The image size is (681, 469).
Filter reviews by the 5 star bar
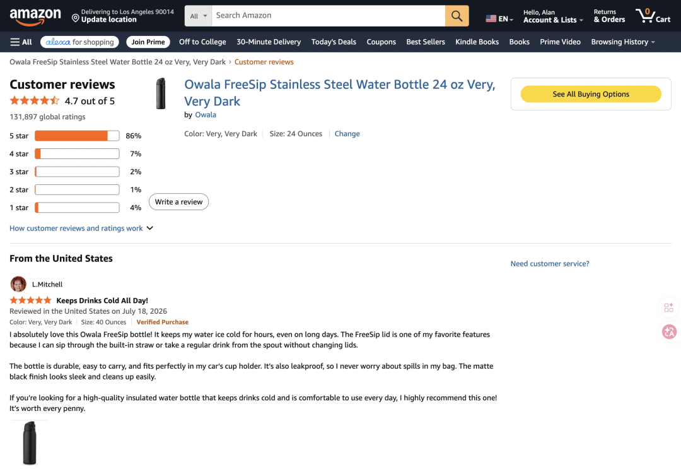click(77, 136)
